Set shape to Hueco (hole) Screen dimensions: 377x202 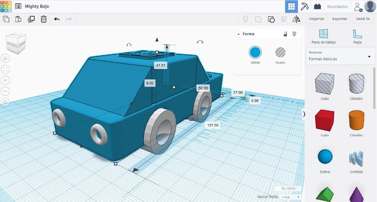pos(280,53)
